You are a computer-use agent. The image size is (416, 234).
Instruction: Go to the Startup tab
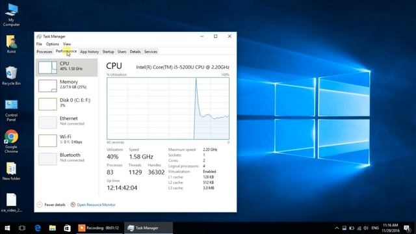pyautogui.click(x=109, y=52)
